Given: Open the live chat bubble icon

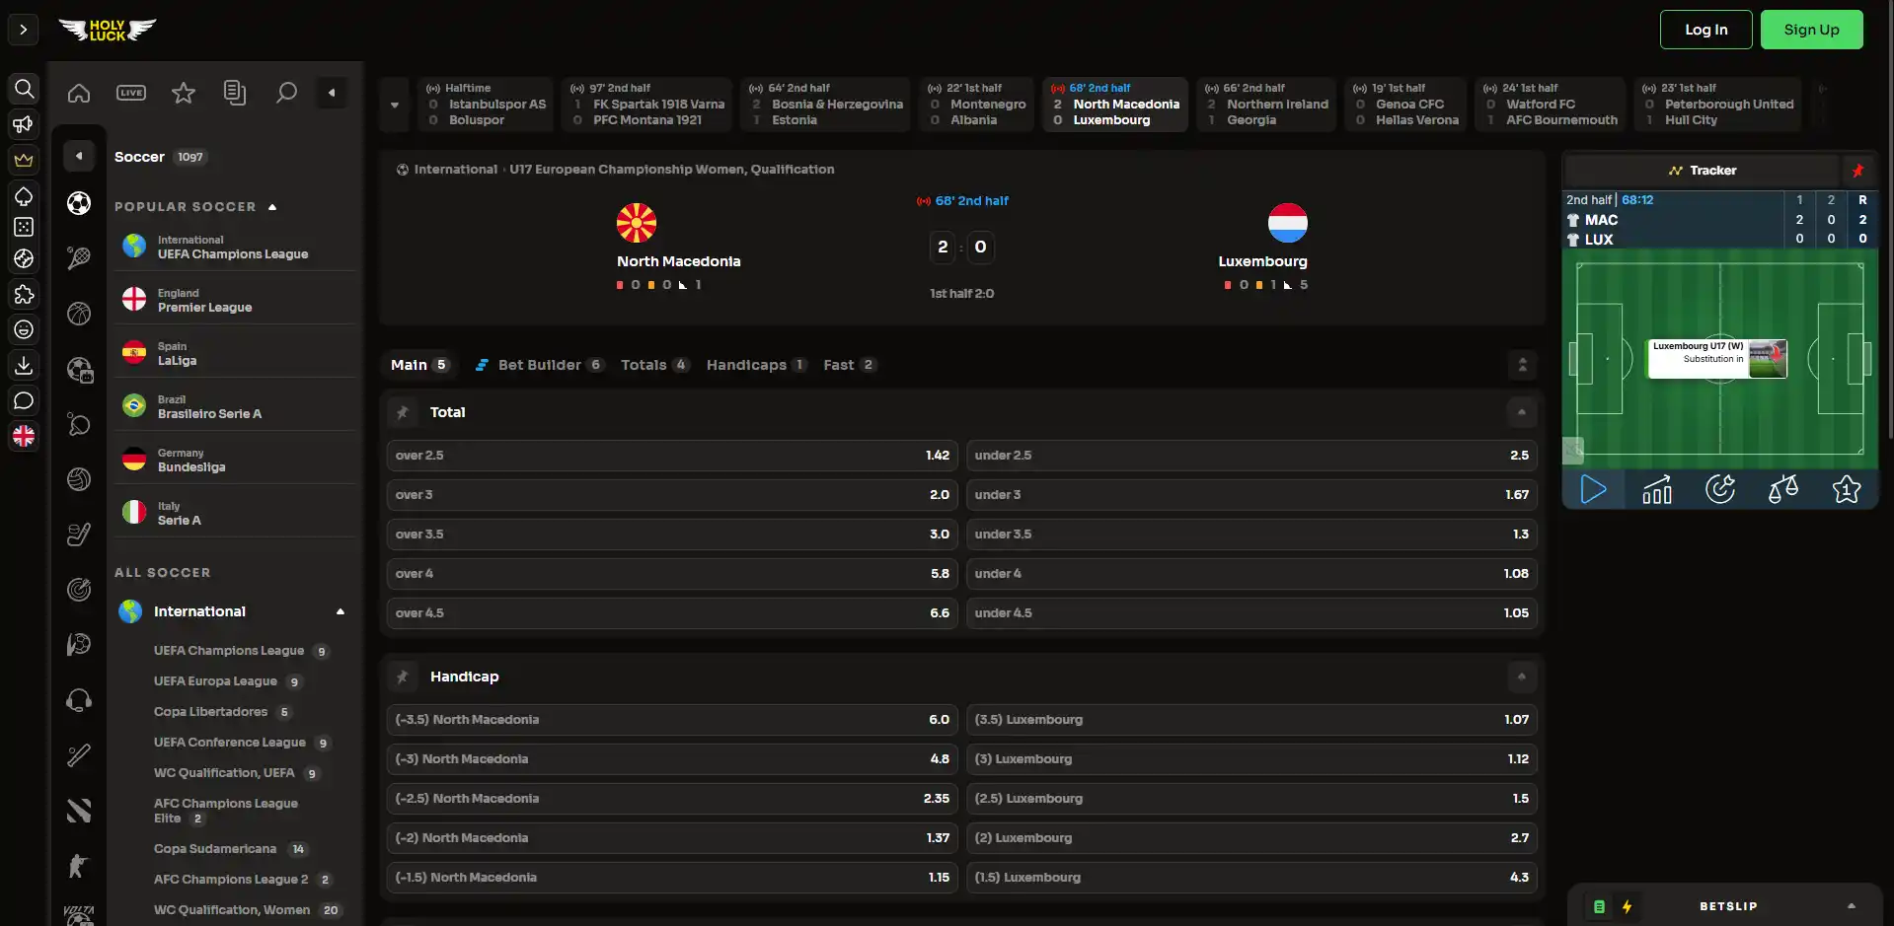Looking at the screenshot, I should click(24, 400).
